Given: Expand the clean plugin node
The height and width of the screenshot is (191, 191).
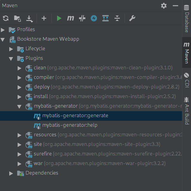Looking at the screenshot, I should point(19,68).
